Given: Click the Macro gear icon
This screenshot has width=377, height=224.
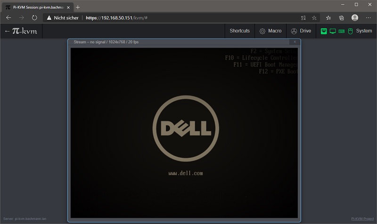Looking at the screenshot, I should 262,31.
